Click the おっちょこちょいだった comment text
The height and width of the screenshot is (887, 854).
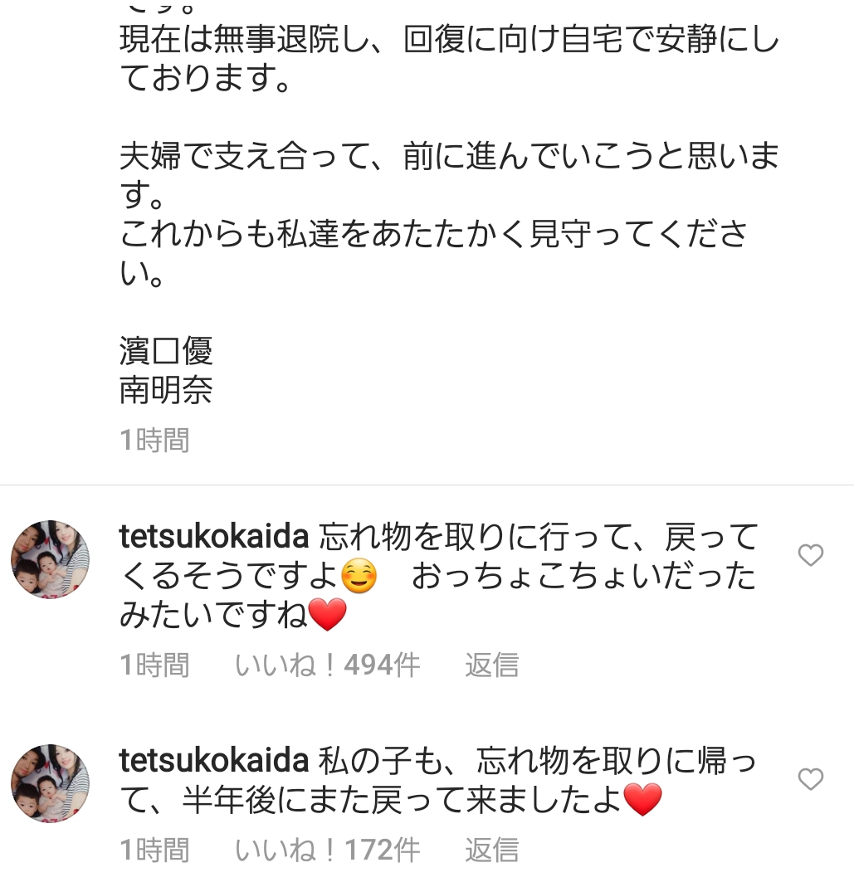pyautogui.click(x=583, y=577)
